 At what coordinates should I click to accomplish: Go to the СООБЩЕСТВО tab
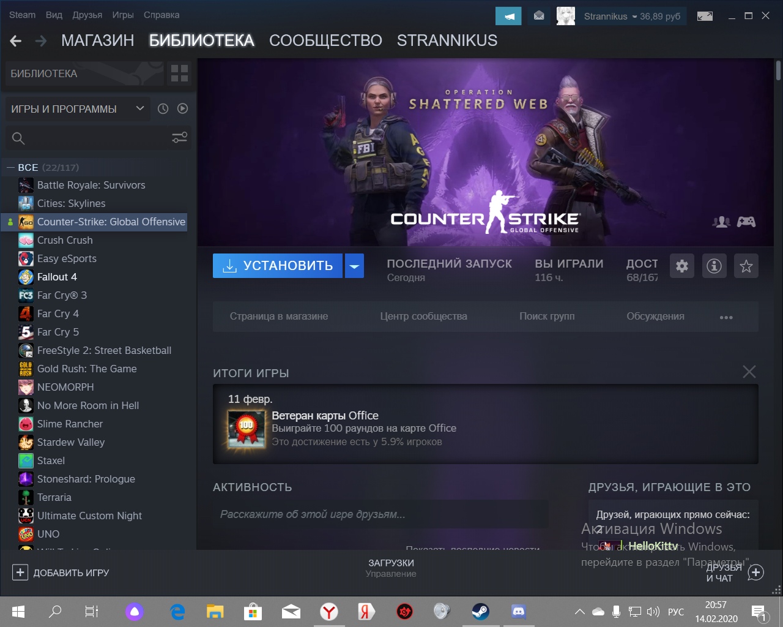pos(325,40)
